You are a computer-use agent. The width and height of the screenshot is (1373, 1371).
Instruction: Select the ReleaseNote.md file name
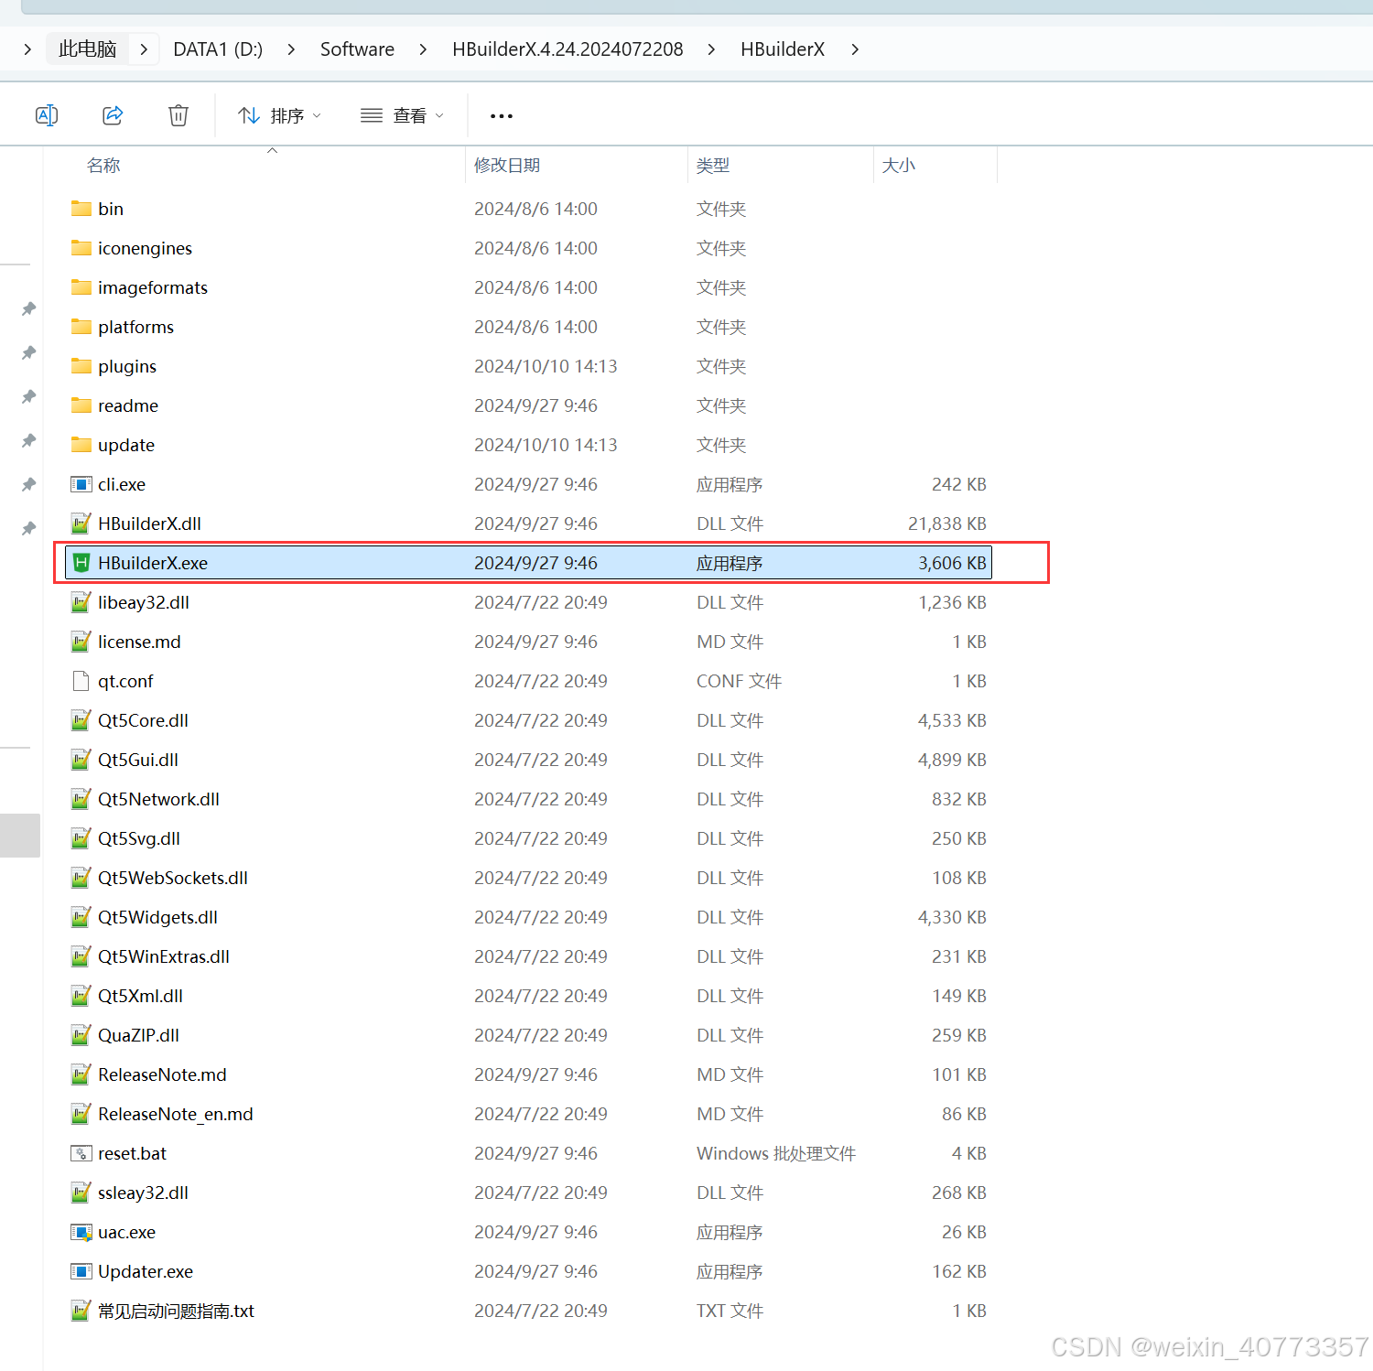pyautogui.click(x=162, y=1074)
